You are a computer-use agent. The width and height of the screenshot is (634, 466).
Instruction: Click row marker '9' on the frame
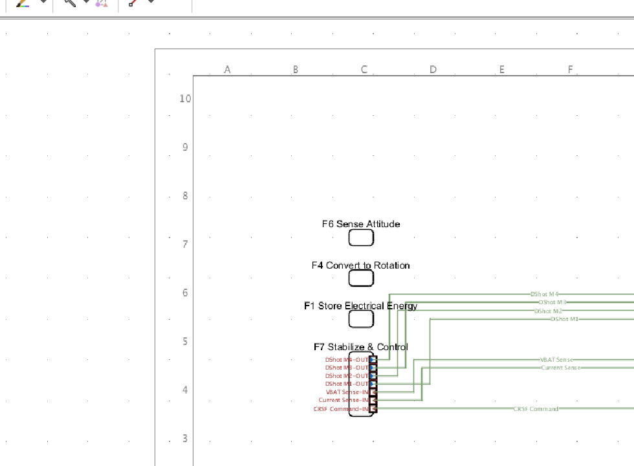coord(185,148)
